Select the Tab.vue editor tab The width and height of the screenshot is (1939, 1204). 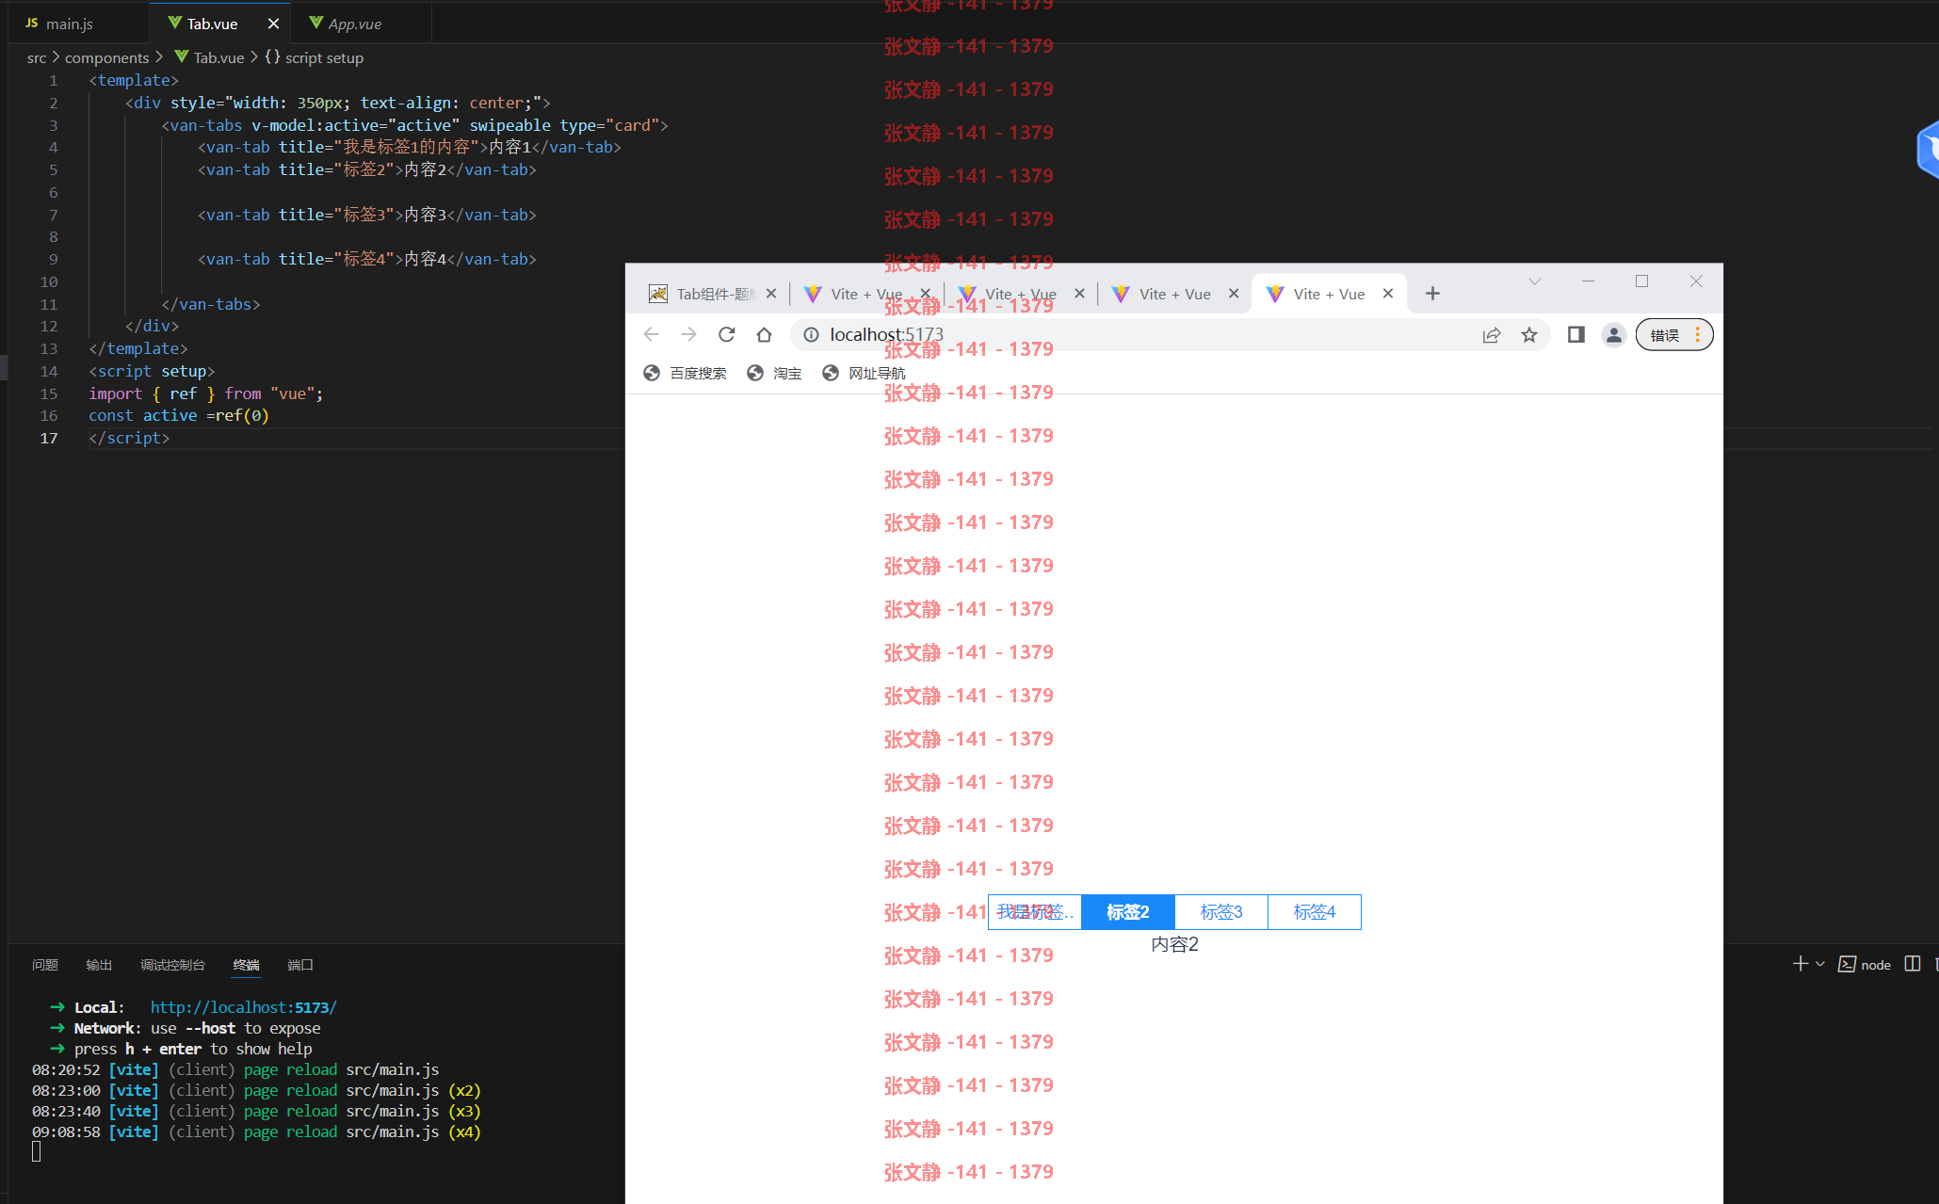pyautogui.click(x=211, y=24)
